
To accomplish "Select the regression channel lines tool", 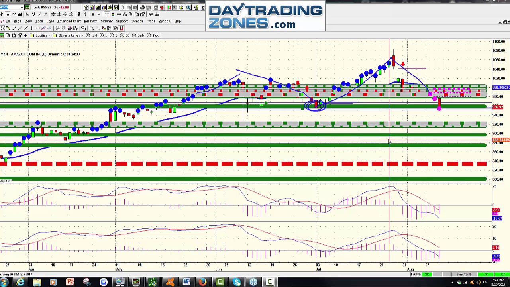I will 43,28.
